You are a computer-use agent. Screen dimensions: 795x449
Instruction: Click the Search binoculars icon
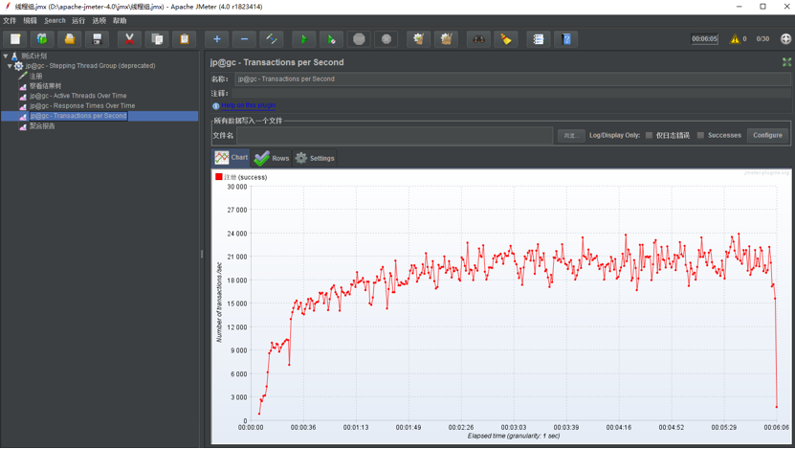(478, 39)
